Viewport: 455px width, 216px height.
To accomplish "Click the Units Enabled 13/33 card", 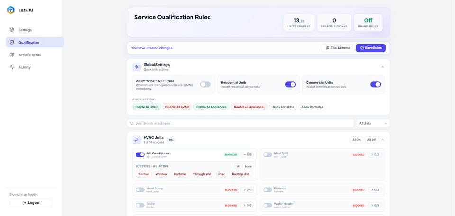I will 299,23.
